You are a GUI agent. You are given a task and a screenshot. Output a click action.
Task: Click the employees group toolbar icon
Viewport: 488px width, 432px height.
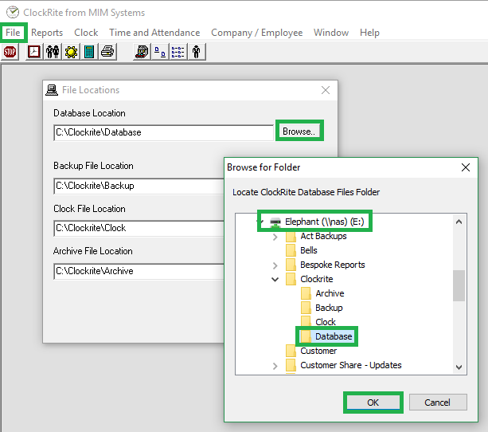pyautogui.click(x=53, y=52)
